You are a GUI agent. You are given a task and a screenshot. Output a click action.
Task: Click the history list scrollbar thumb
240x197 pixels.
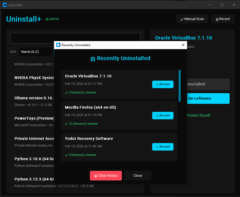click(x=180, y=86)
